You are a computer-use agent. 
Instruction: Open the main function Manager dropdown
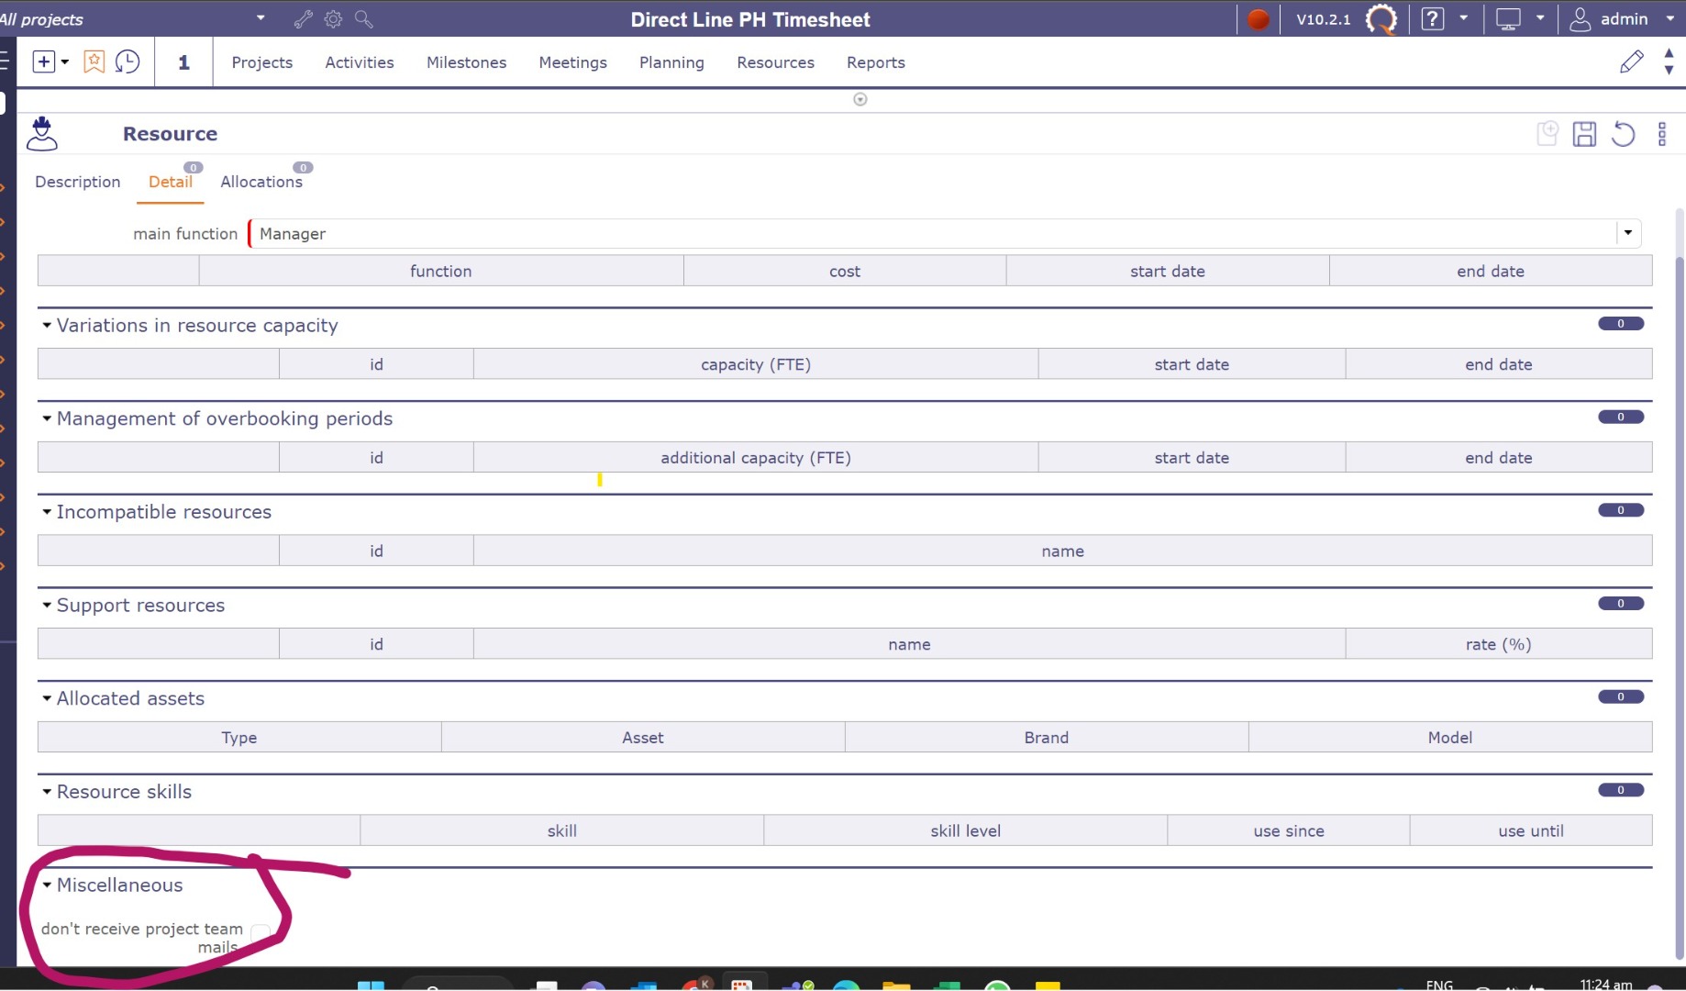point(1627,233)
